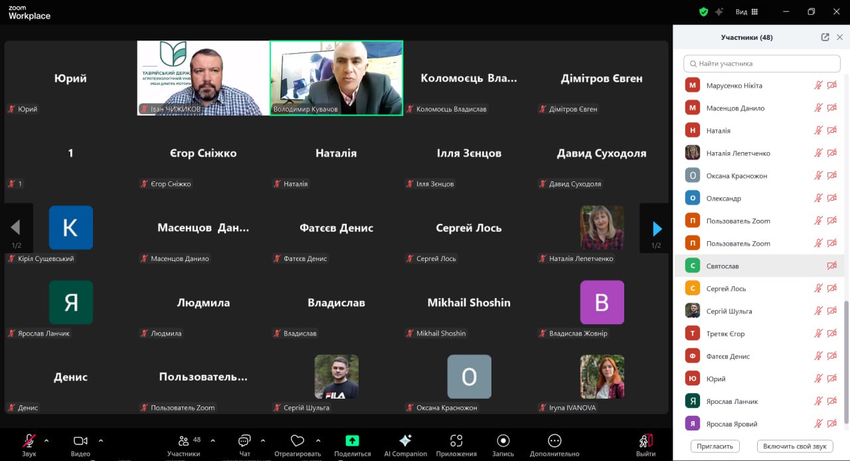Pop out the participants panel

825,37
